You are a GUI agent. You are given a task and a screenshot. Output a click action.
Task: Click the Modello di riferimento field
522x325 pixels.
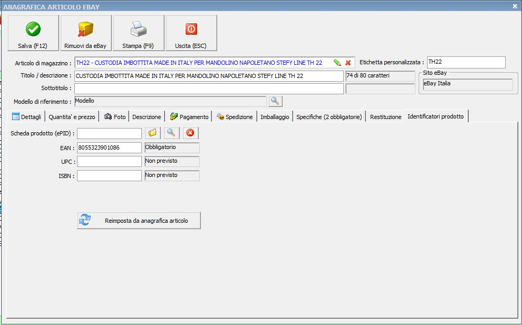point(171,102)
